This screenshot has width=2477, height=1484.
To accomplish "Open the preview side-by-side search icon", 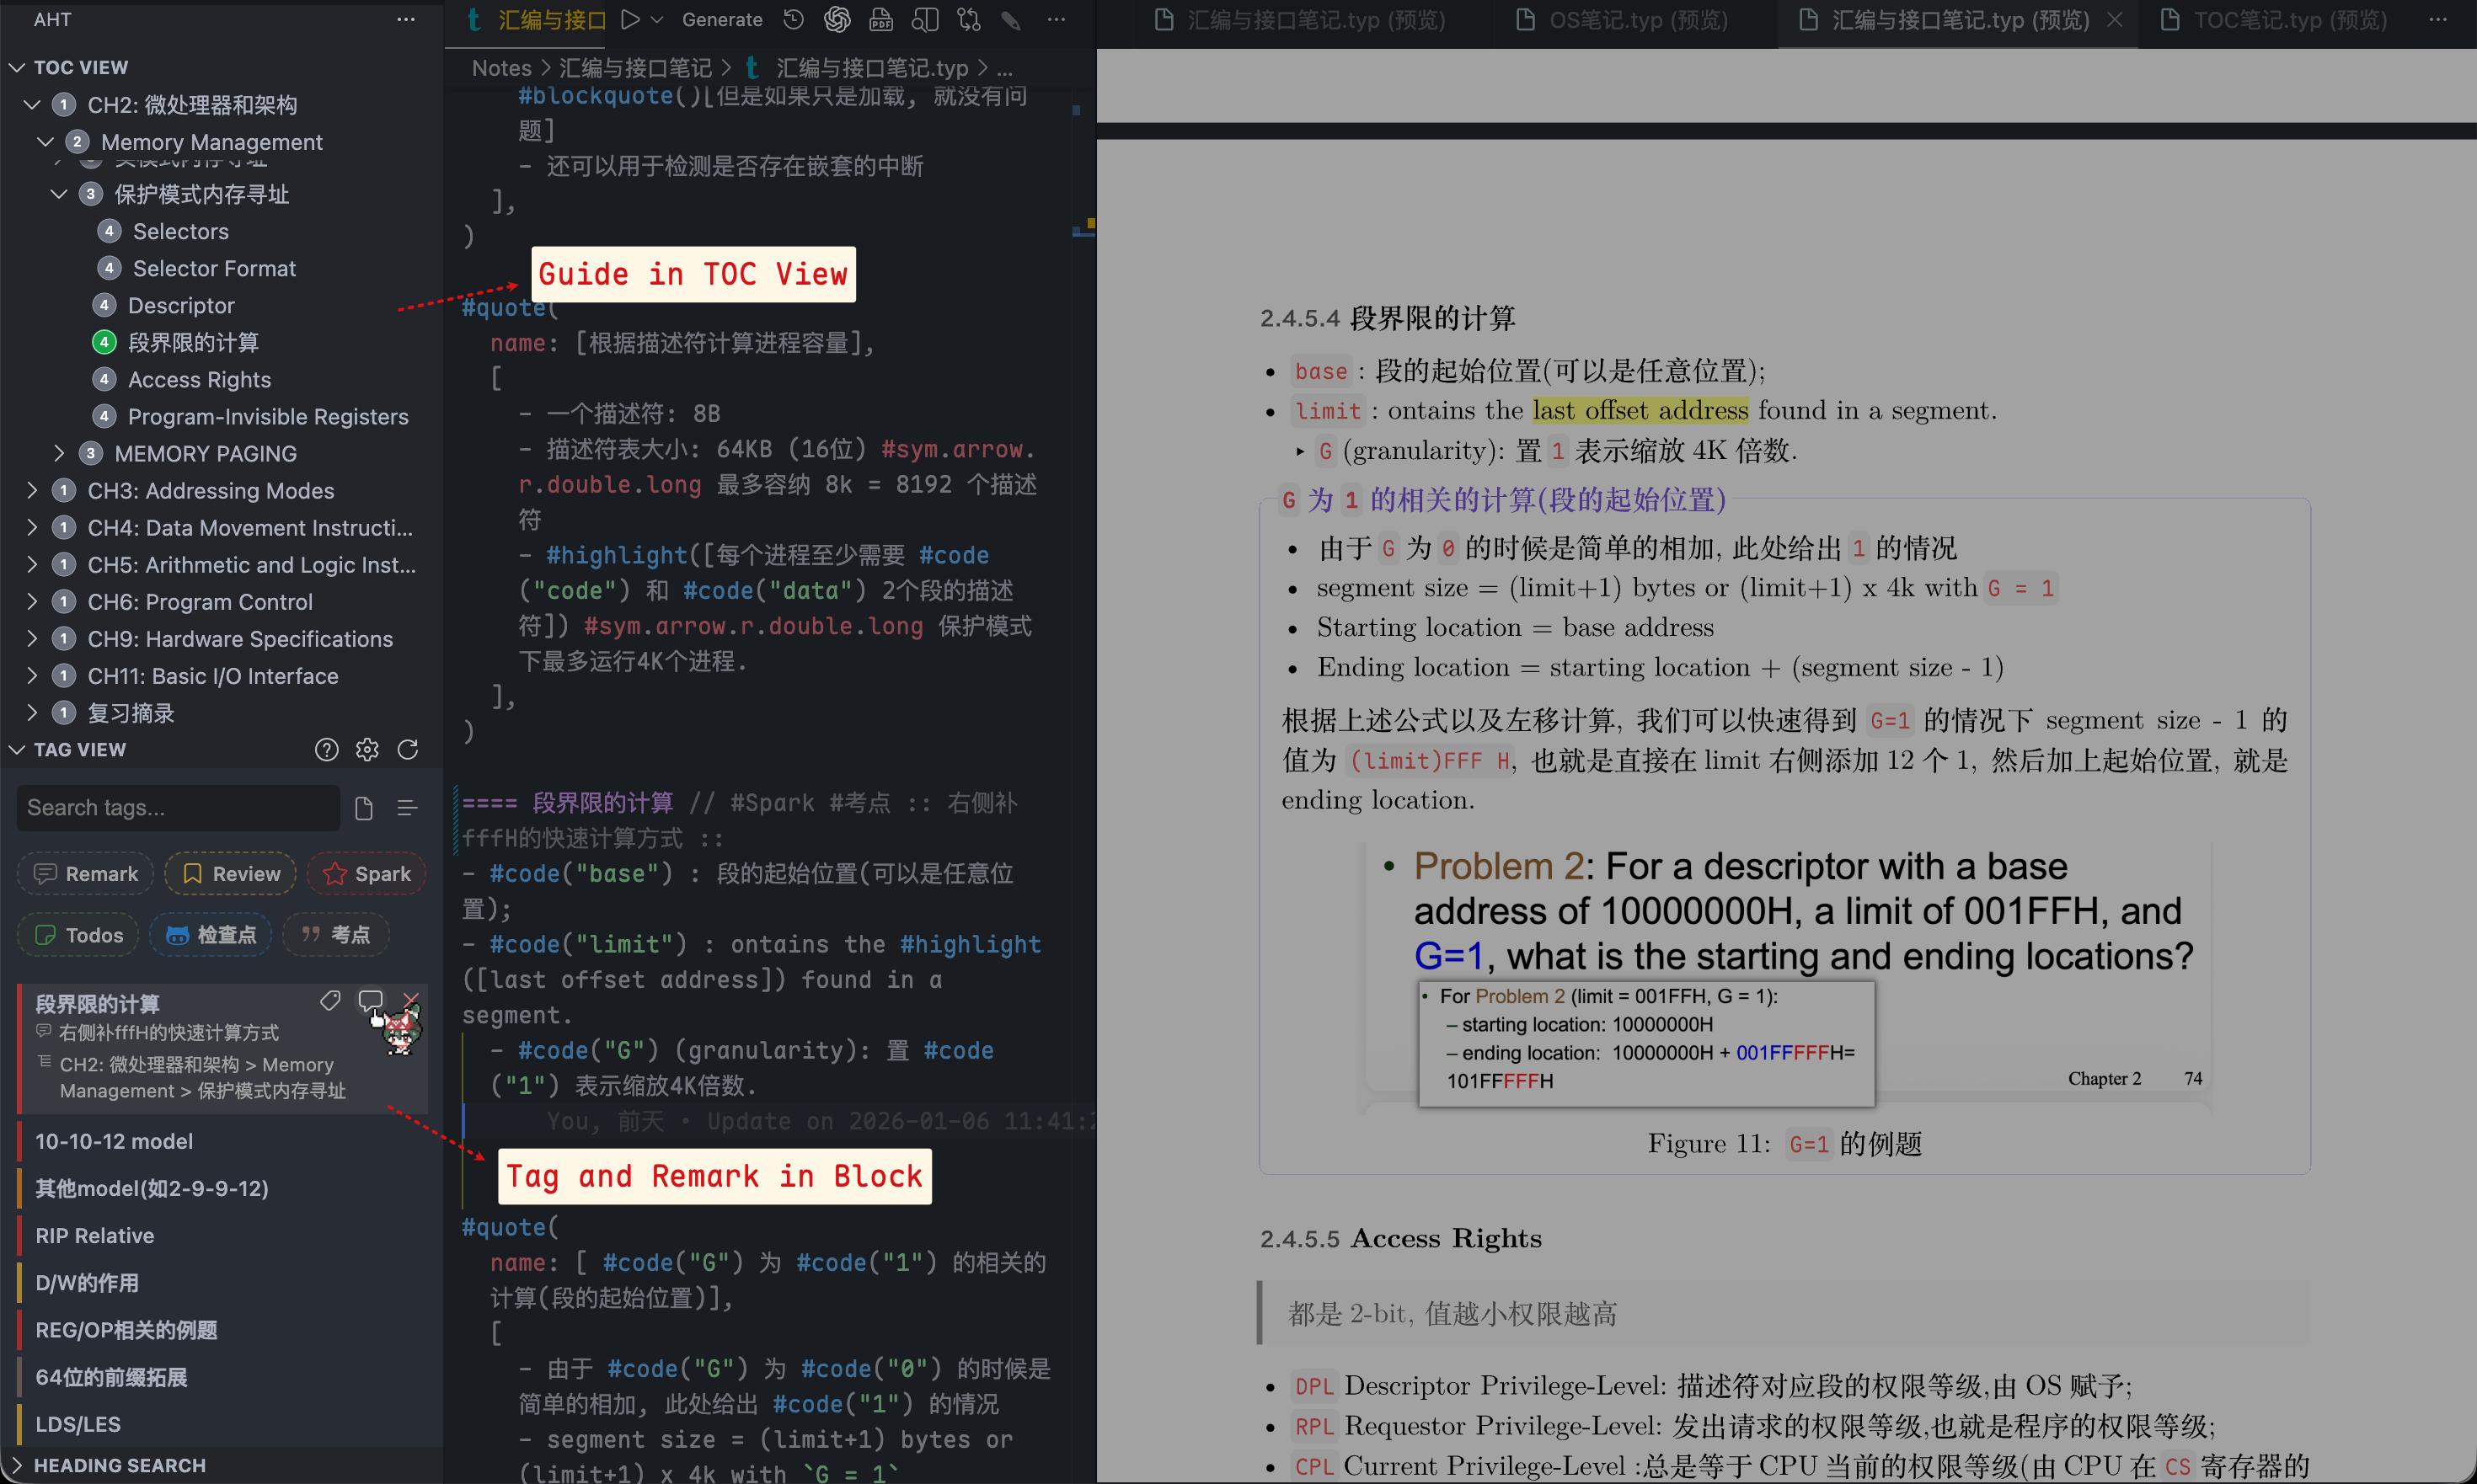I will pyautogui.click(x=924, y=19).
